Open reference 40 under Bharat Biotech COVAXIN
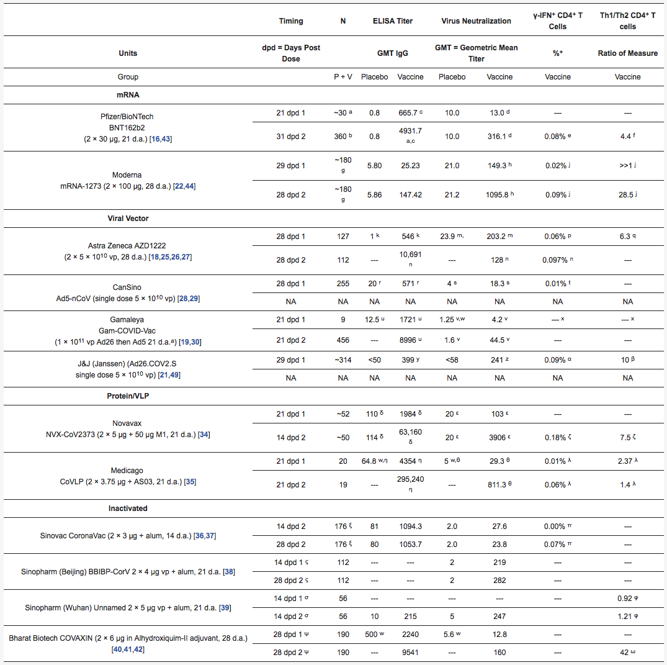The width and height of the screenshot is (667, 665). (118, 649)
